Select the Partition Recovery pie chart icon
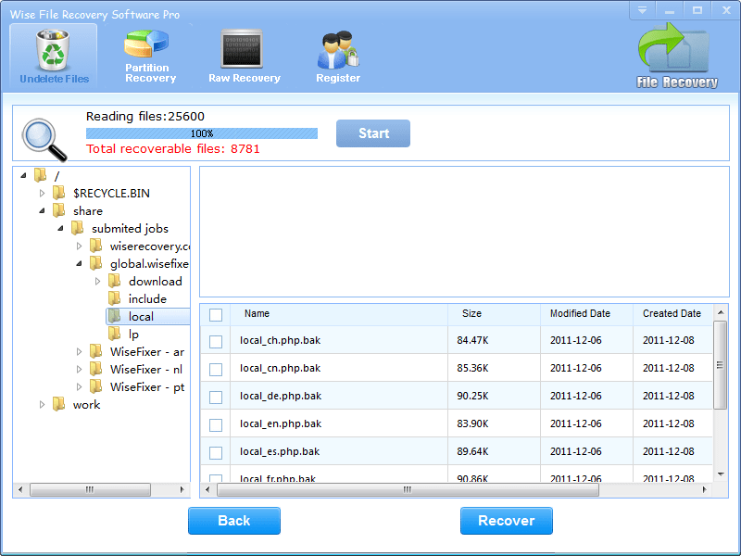This screenshot has width=741, height=556. point(146,44)
